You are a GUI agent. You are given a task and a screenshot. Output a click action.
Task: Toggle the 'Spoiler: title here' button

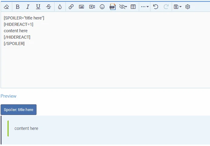point(19,109)
